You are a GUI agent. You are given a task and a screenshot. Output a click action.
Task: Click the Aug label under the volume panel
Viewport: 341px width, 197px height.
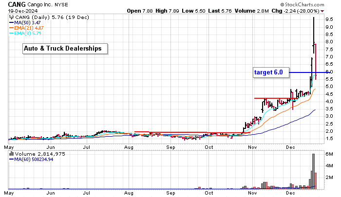[129, 193]
